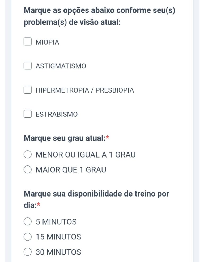204x262 pixels.
Task: Choose the 30 MINUTOS radio button
Action: [28, 252]
